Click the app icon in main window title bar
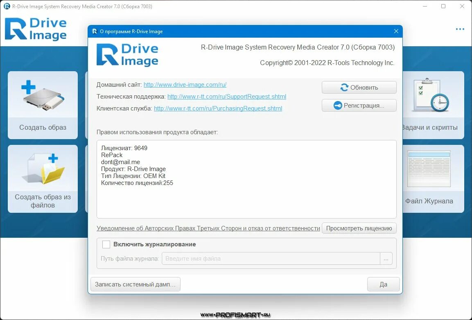 coord(7,6)
